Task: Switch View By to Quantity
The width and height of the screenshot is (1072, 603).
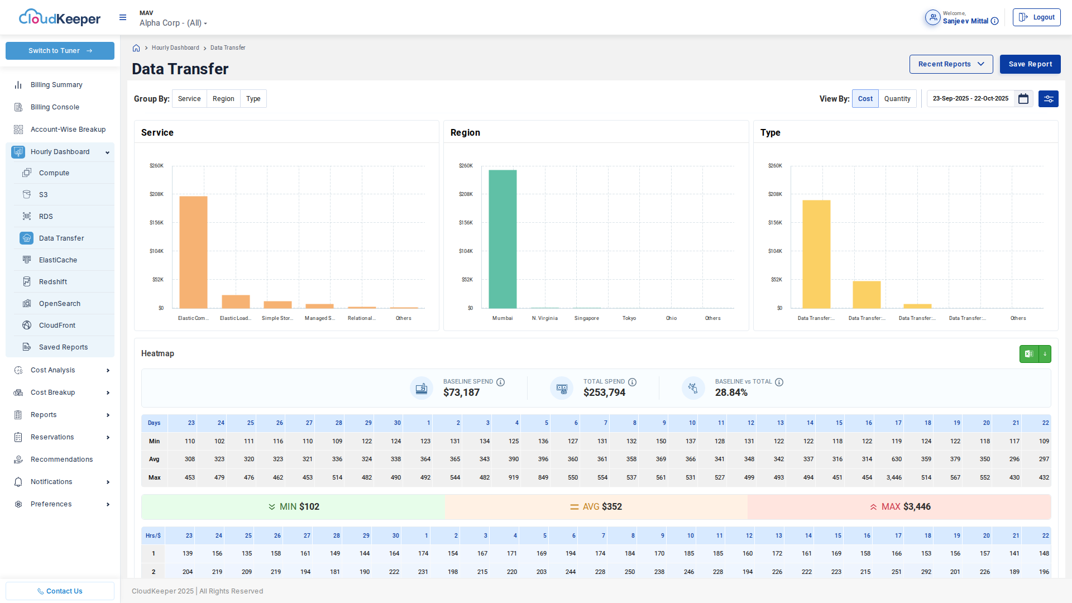Action: coord(897,99)
